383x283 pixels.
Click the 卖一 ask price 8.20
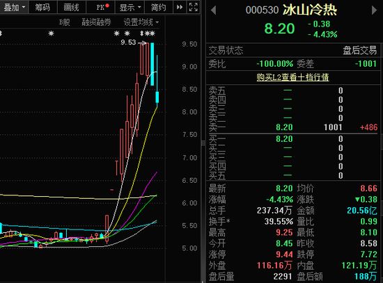[x=284, y=127]
